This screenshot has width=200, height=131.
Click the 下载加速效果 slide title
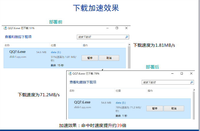[x=96, y=8]
